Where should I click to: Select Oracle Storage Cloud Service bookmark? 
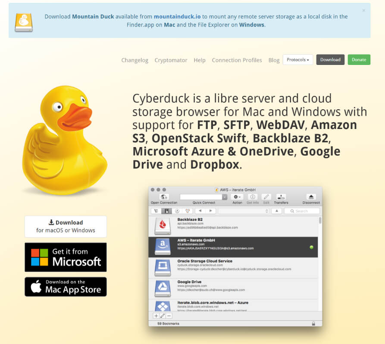coord(233,267)
